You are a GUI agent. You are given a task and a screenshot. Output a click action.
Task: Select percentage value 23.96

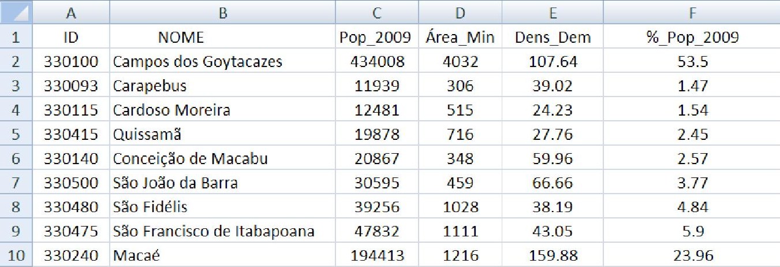(x=692, y=255)
